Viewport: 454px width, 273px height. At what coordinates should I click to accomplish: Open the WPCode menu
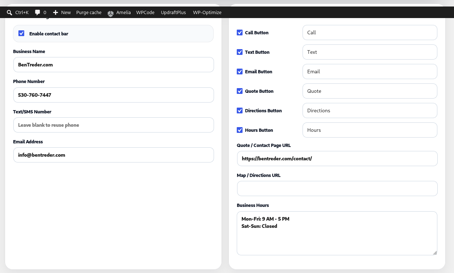(145, 12)
